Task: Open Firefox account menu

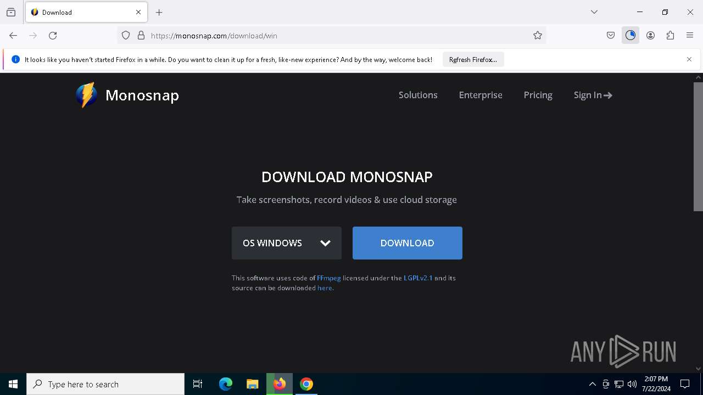Action: point(650,36)
